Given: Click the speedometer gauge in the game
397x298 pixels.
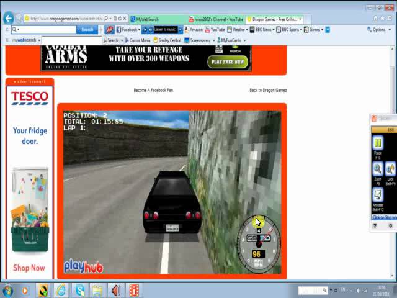Looking at the screenshot, I should (x=259, y=245).
